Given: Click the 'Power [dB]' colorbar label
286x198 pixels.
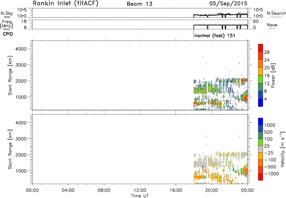Looking at the screenshot, I should (x=273, y=75).
